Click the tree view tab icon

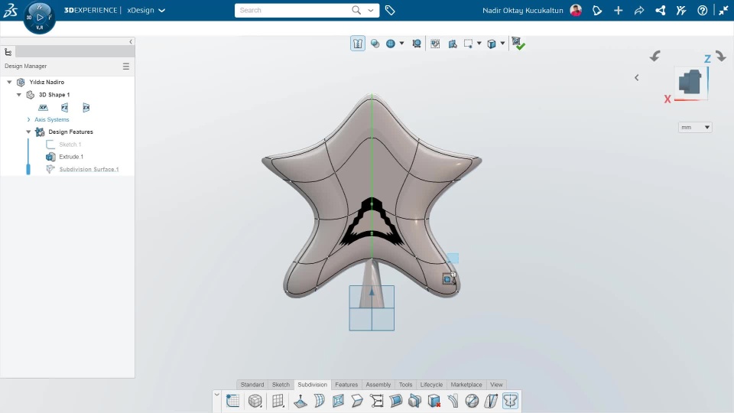click(8, 52)
